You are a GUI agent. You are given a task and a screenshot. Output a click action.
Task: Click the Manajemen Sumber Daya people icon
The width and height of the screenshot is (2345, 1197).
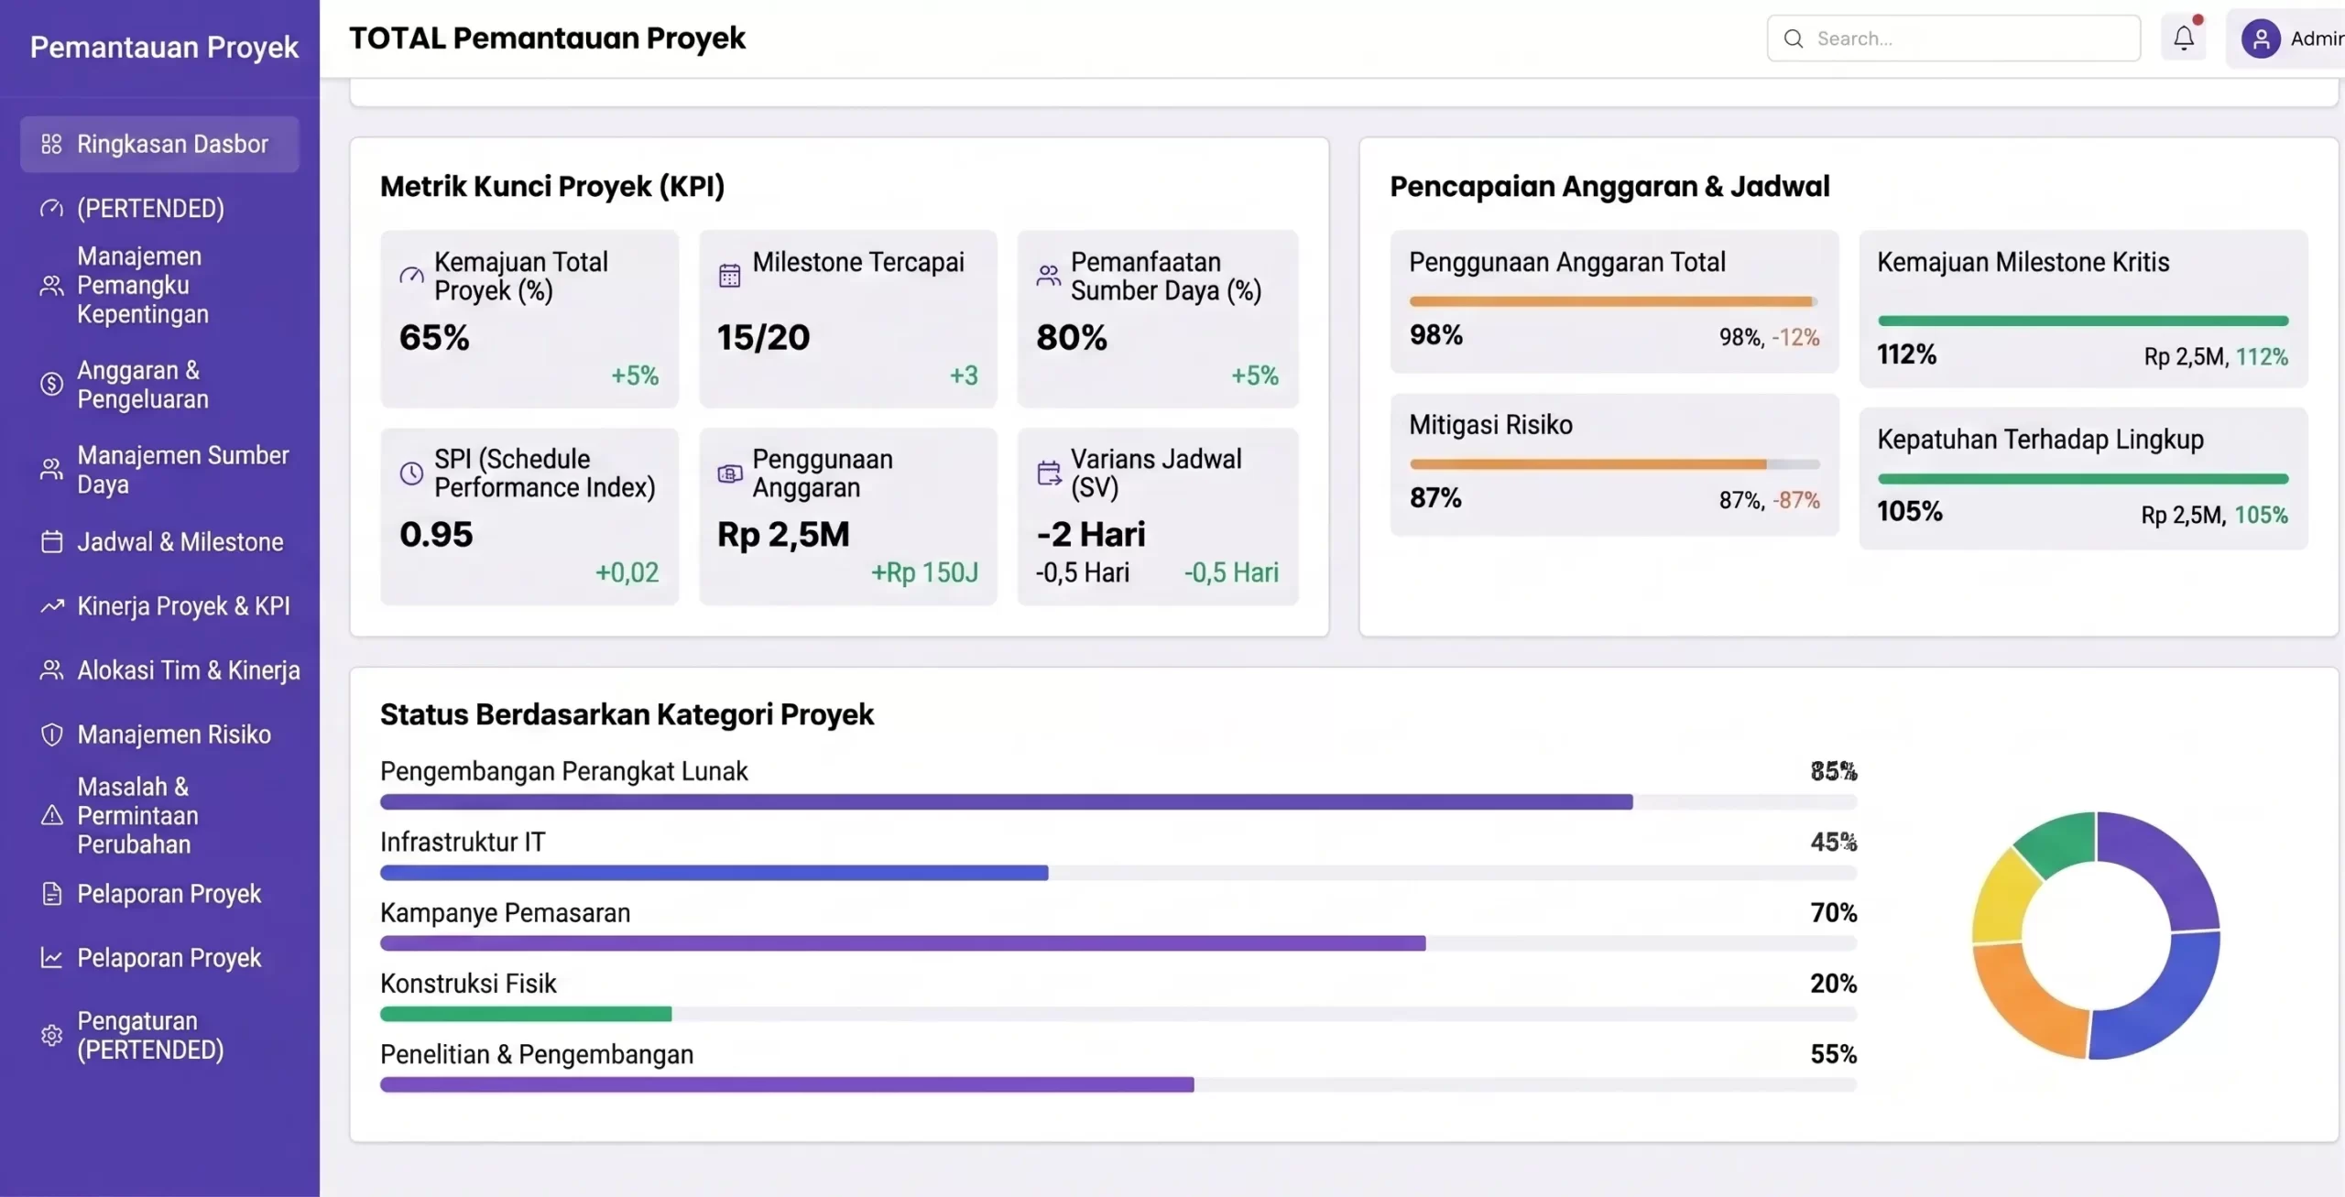coord(51,470)
